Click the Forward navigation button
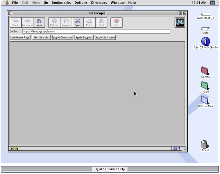This screenshot has height=174, width=220. pos(27,23)
